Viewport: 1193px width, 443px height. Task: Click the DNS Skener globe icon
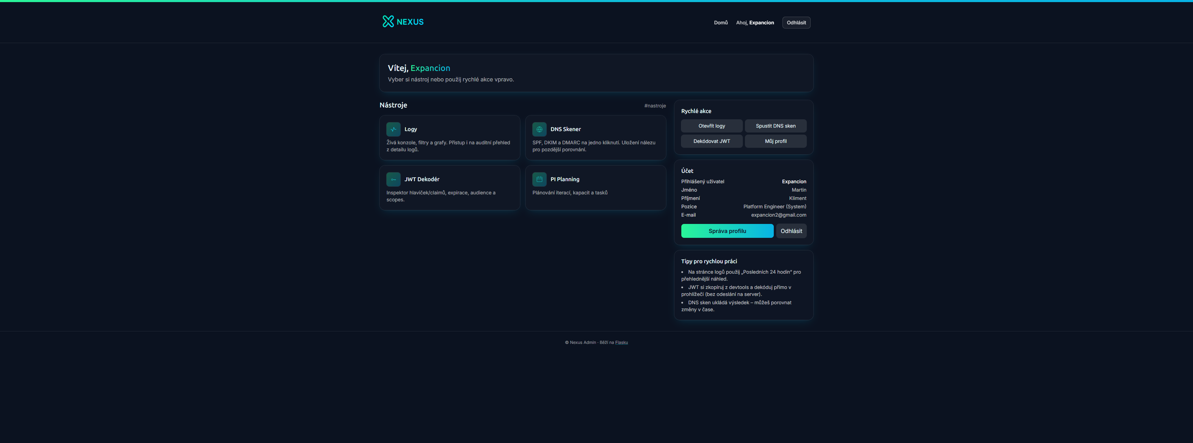539,129
